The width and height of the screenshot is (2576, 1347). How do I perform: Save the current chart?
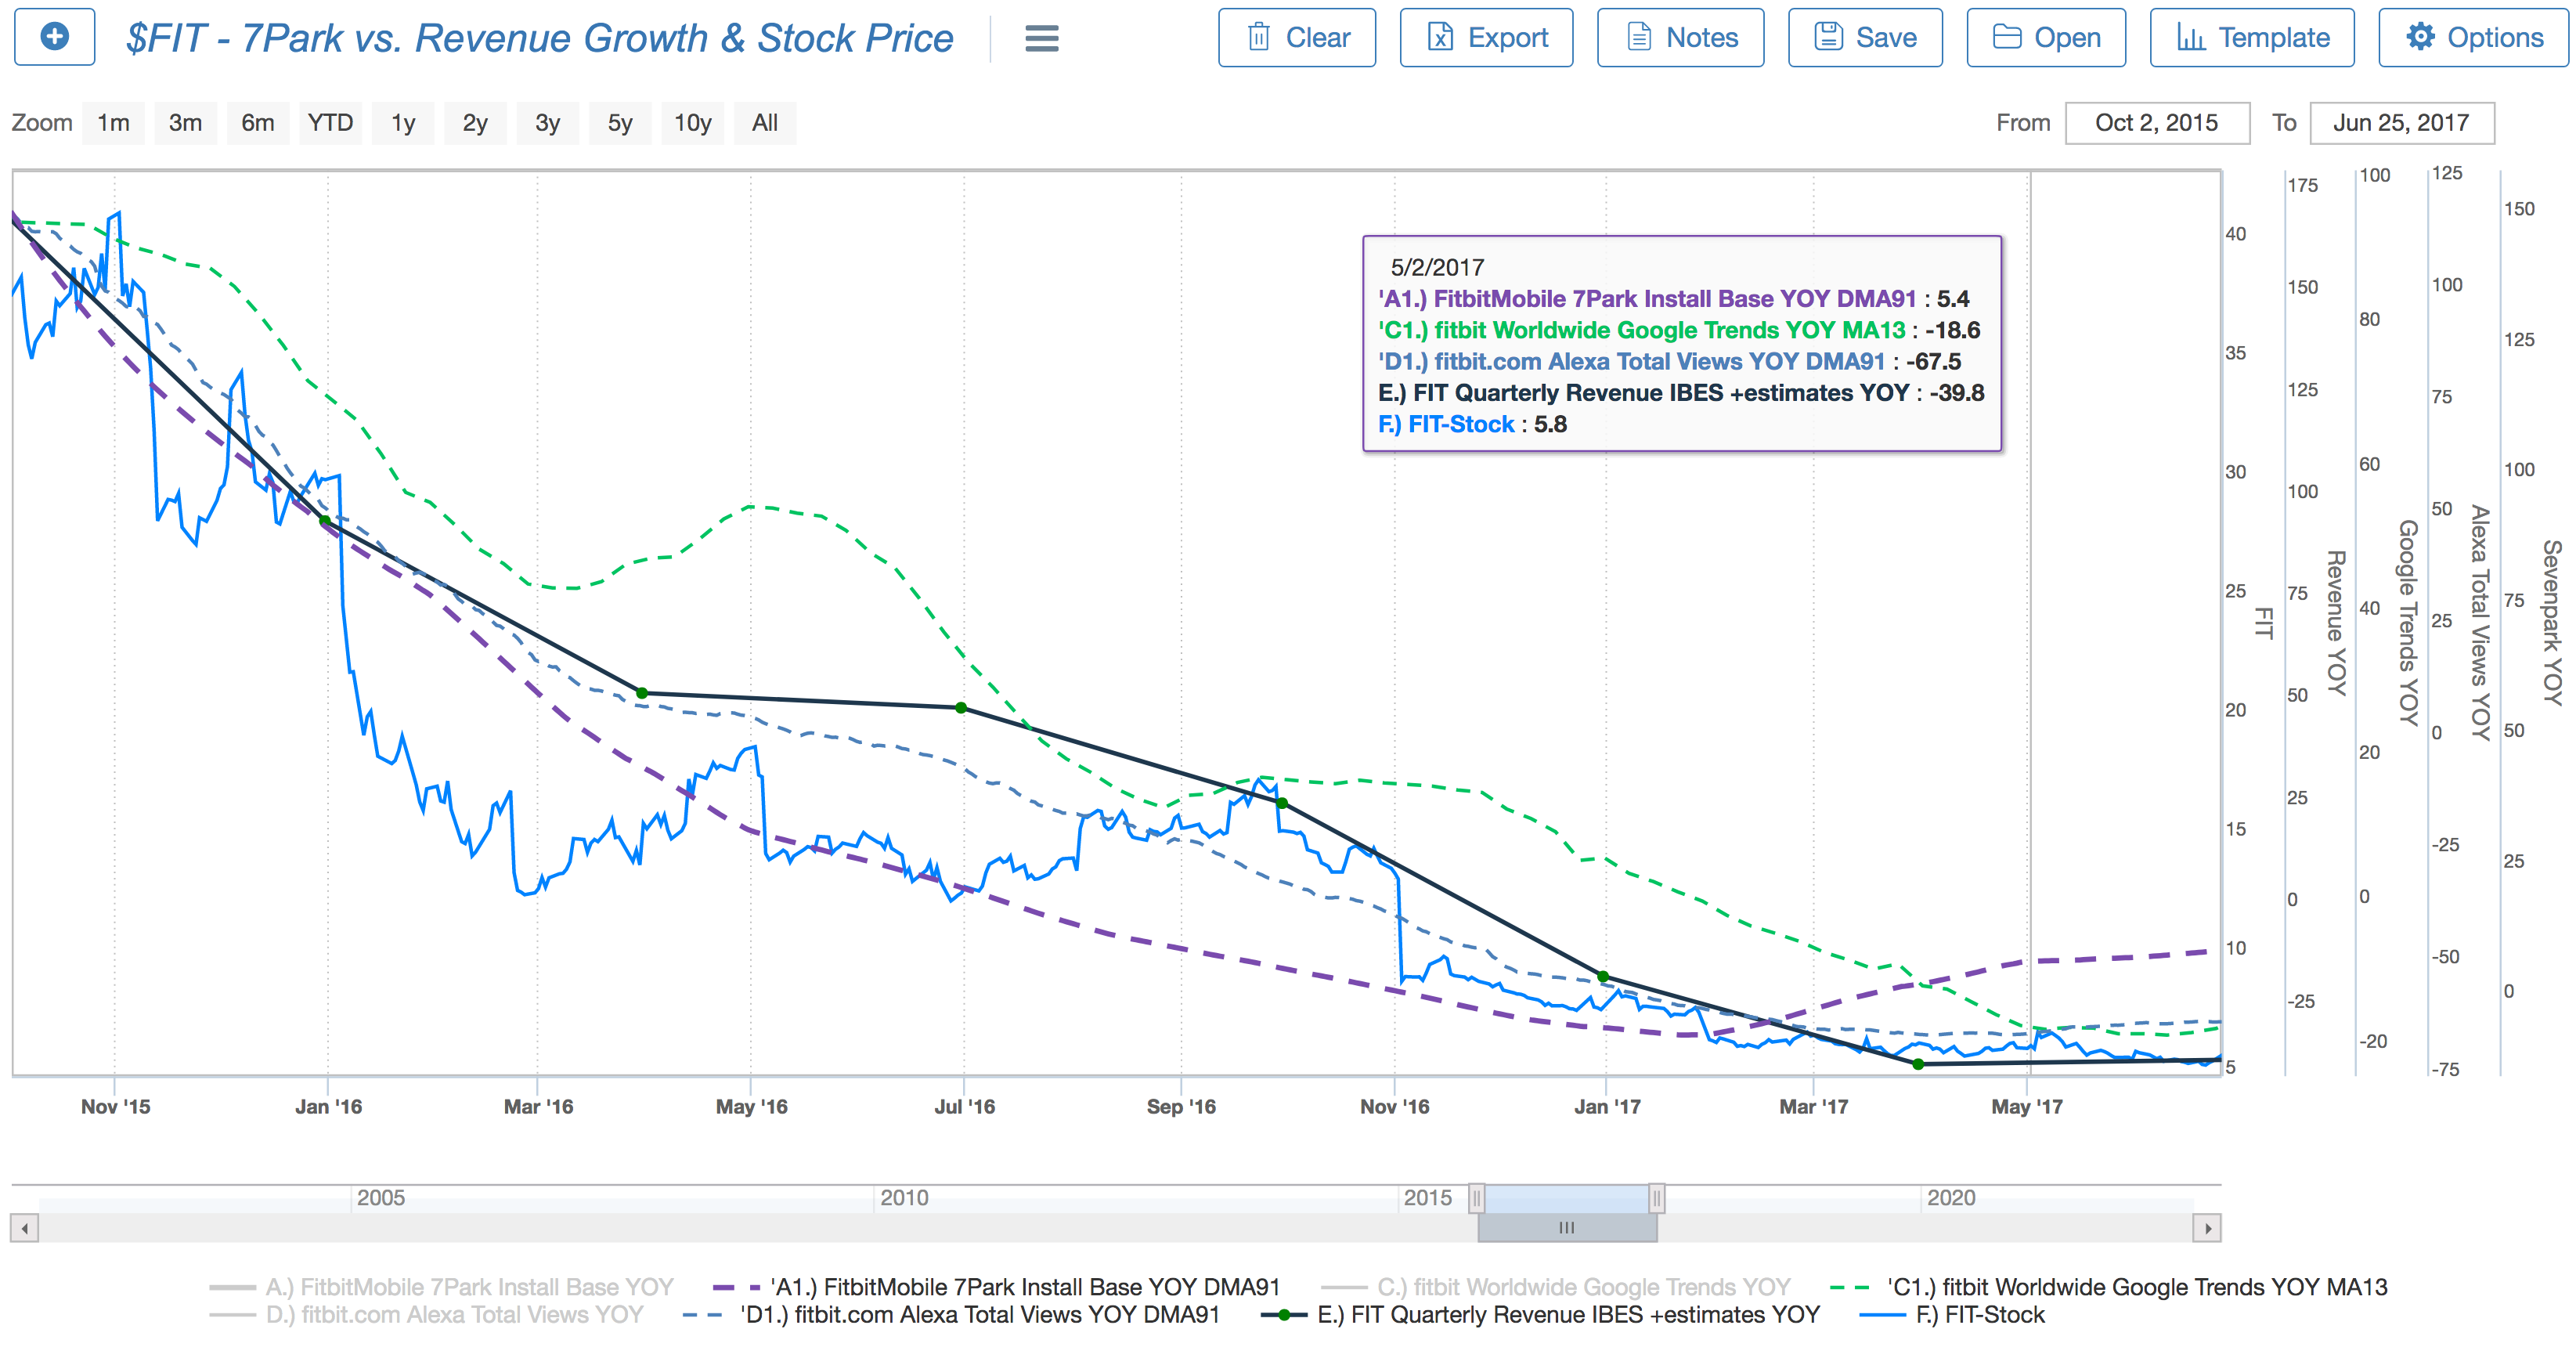1865,38
